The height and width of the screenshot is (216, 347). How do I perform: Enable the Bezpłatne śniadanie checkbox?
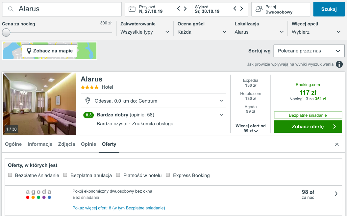pyautogui.click(x=10, y=175)
